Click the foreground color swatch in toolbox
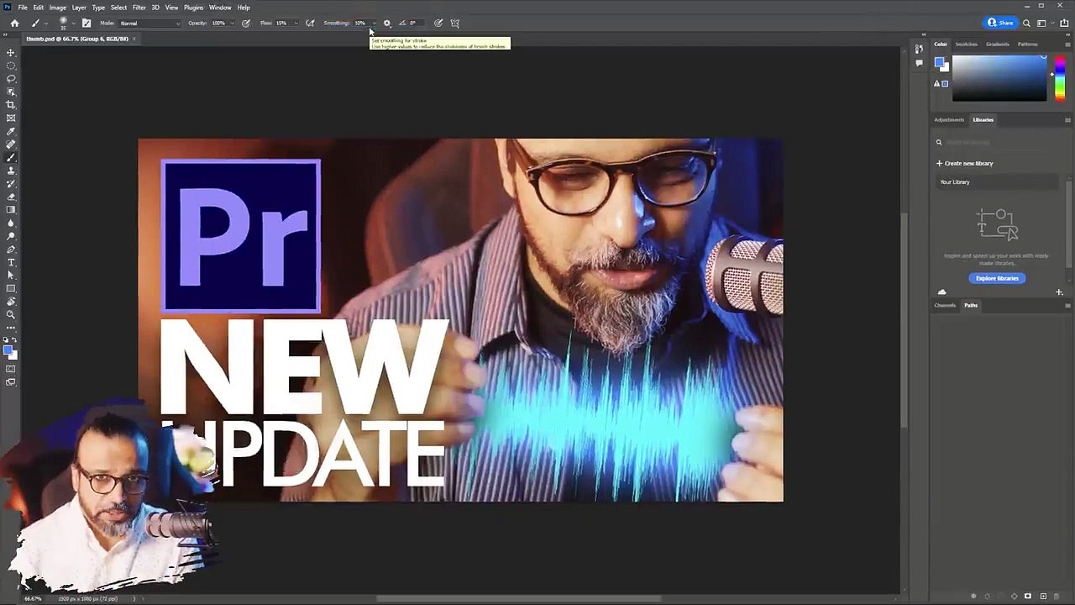 pyautogui.click(x=8, y=350)
